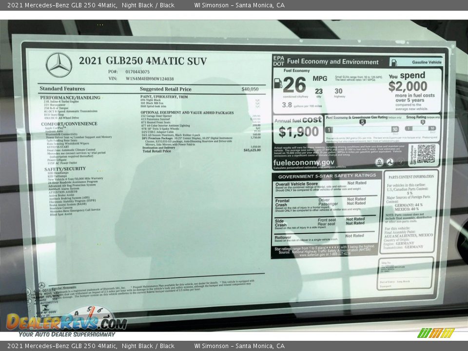Screen dimensions: 468x351
Task: Click the 'Standard Features' heading
Action: tap(62, 89)
